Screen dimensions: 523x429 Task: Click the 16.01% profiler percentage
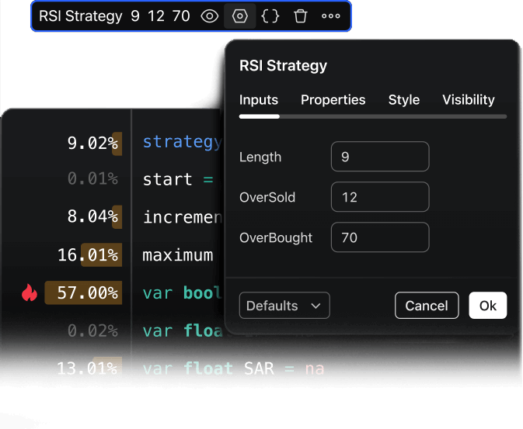(x=88, y=254)
